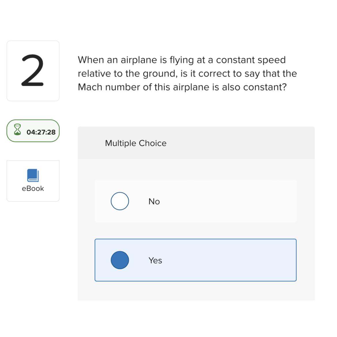The width and height of the screenshot is (337, 337).
Task: Click the Multiple Choice label text
Action: coord(136,143)
